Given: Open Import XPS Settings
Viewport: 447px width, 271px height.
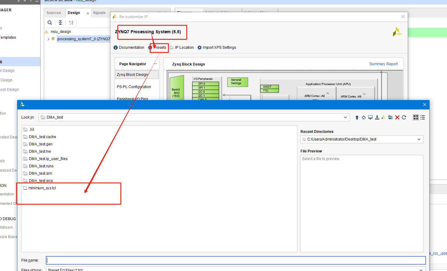Looking at the screenshot, I should click(217, 48).
